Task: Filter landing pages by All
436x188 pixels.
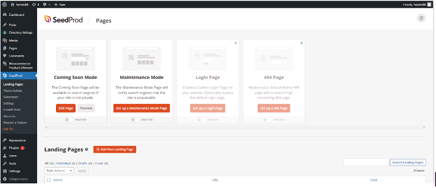Action: pyautogui.click(x=46, y=163)
